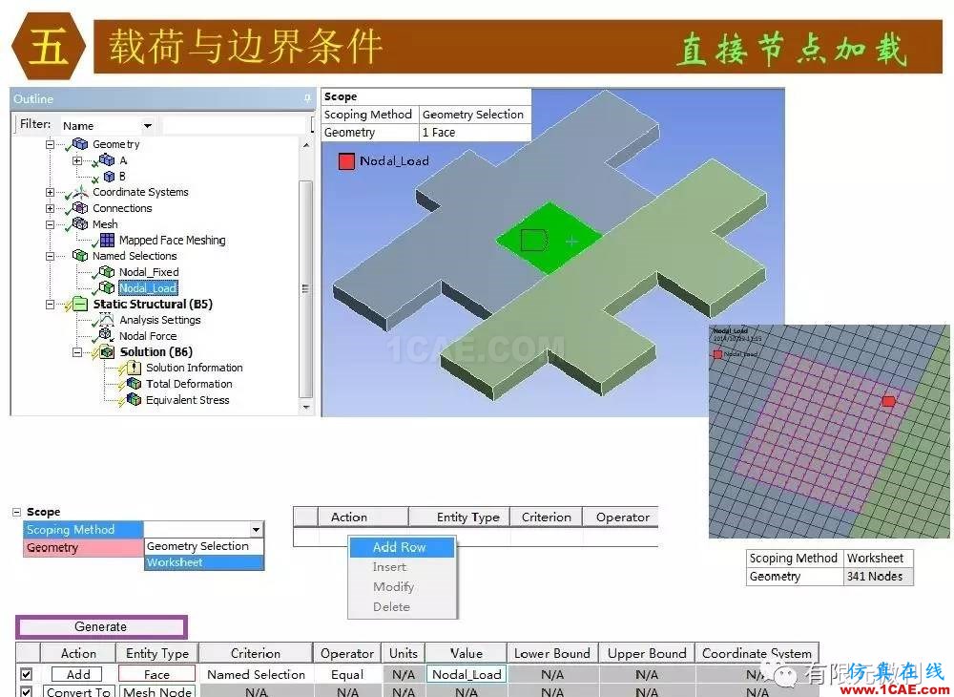Screen dimensions: 954x697
Task: Select the Mapped Face Meshing tree label
Action: [x=172, y=240]
